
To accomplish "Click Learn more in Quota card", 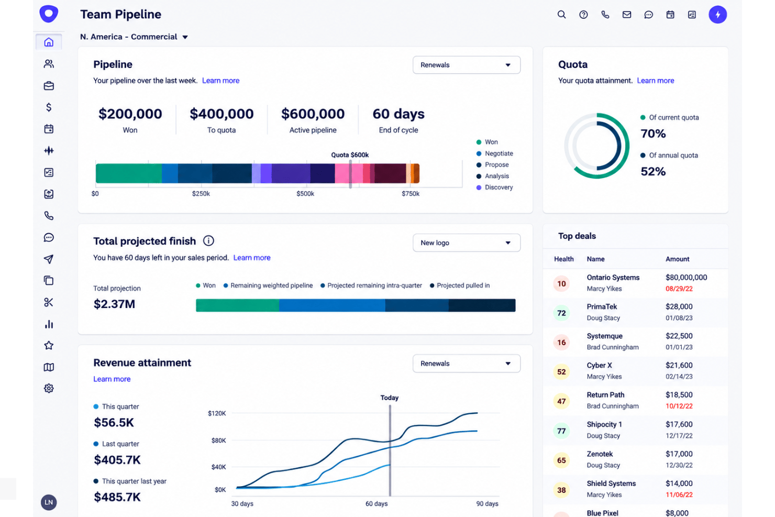I will click(x=656, y=81).
